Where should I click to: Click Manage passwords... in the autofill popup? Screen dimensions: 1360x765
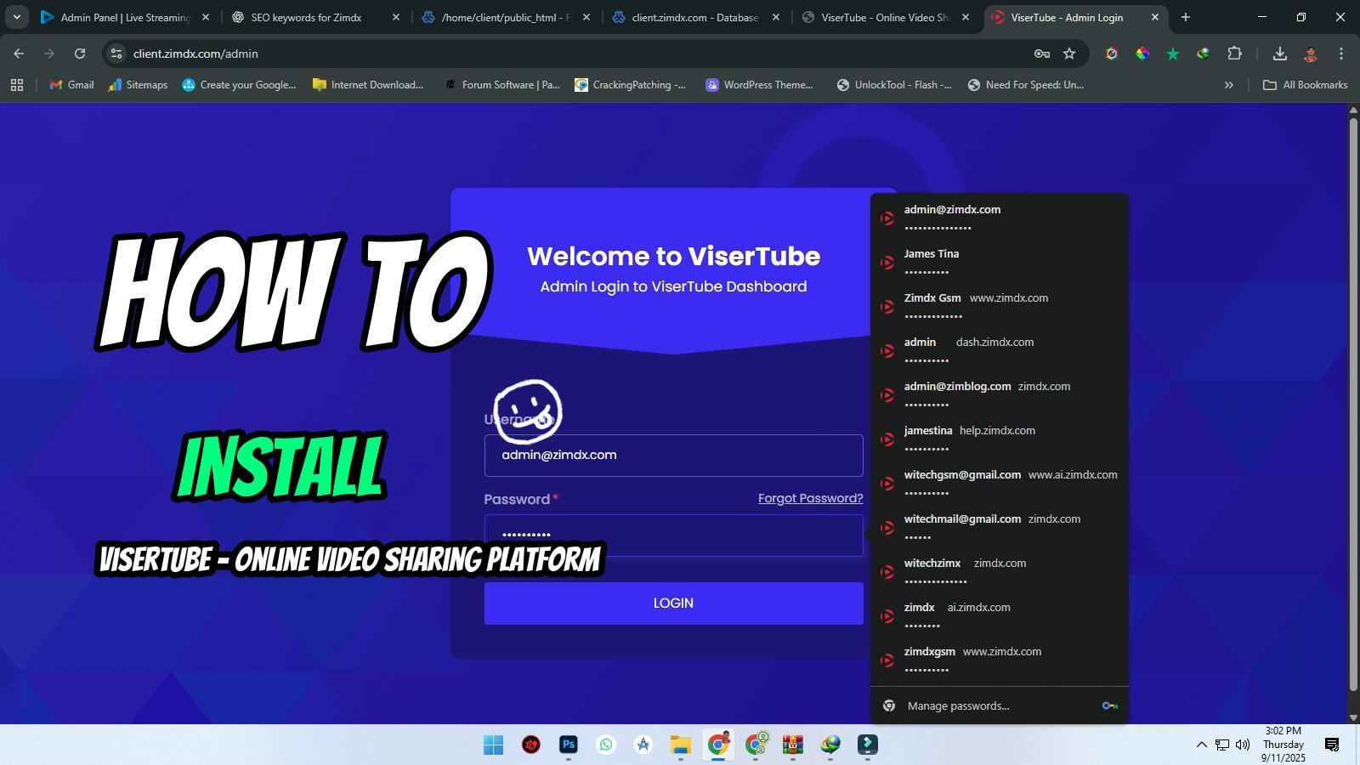(958, 705)
